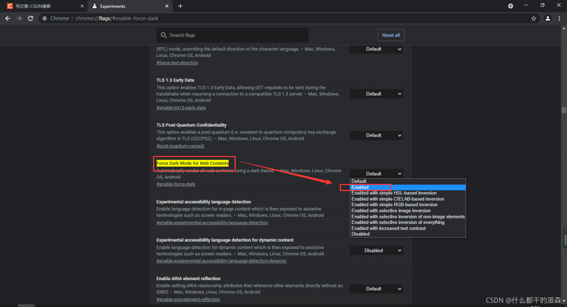Reload the chrome flags page
This screenshot has width=567, height=307.
[x=31, y=19]
